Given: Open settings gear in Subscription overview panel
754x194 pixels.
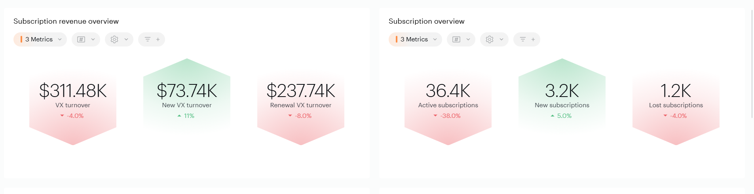Looking at the screenshot, I should [490, 39].
